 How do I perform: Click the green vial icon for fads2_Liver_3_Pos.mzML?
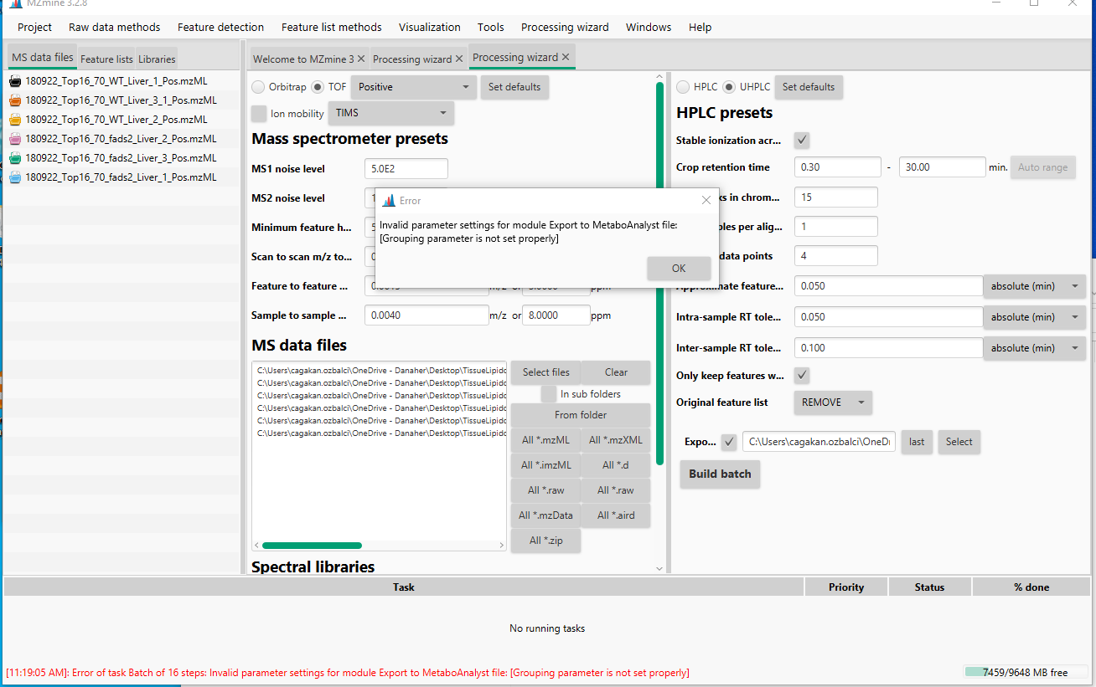14,157
